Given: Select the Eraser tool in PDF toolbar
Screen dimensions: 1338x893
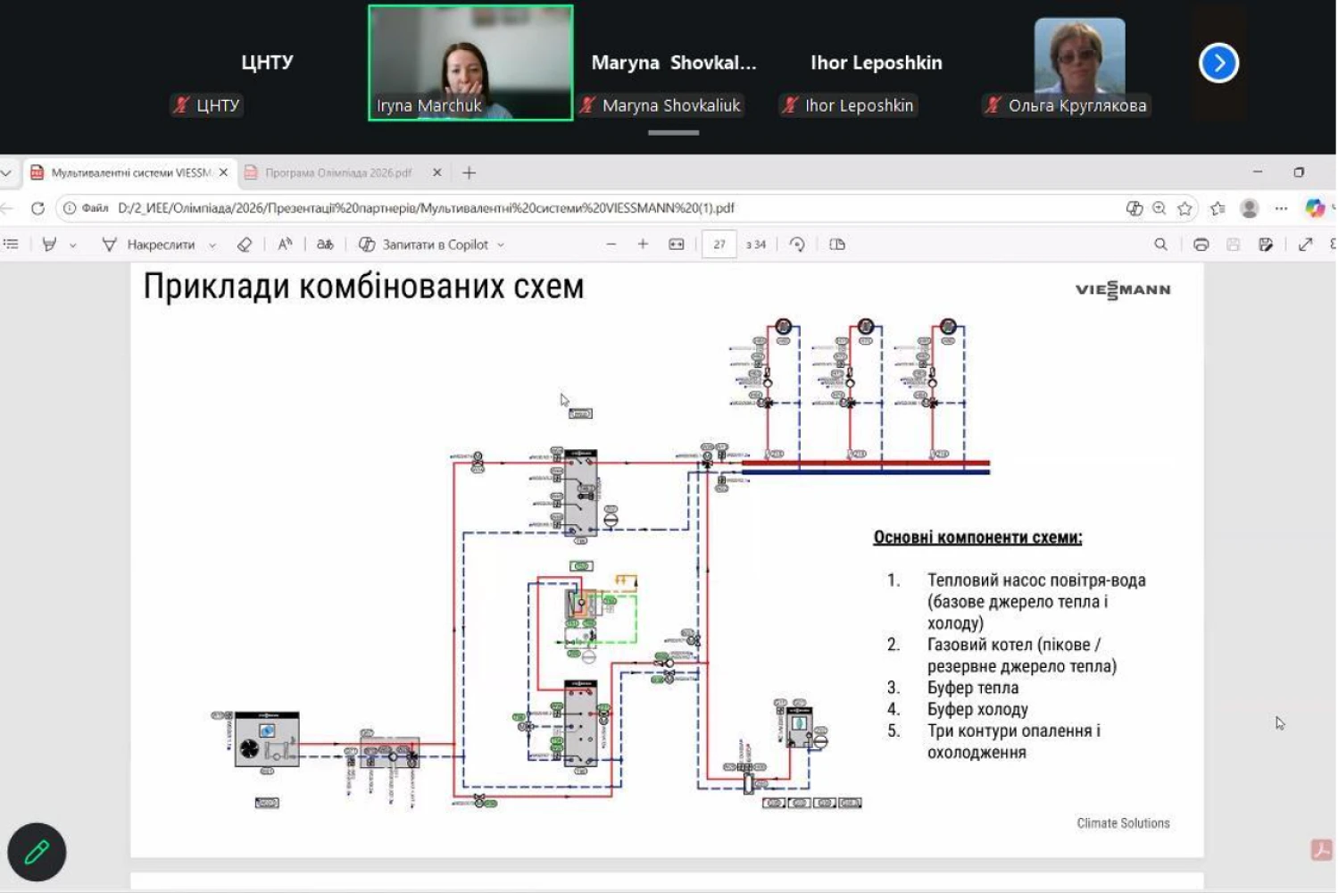Looking at the screenshot, I should pos(244,245).
